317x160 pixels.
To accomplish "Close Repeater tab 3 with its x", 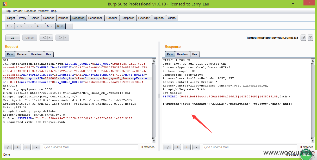I will pos(31,26).
